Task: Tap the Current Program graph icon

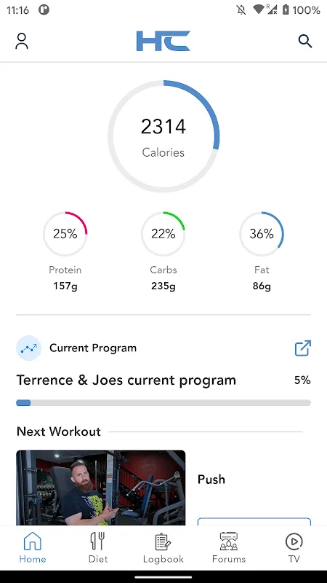Action: (x=28, y=348)
